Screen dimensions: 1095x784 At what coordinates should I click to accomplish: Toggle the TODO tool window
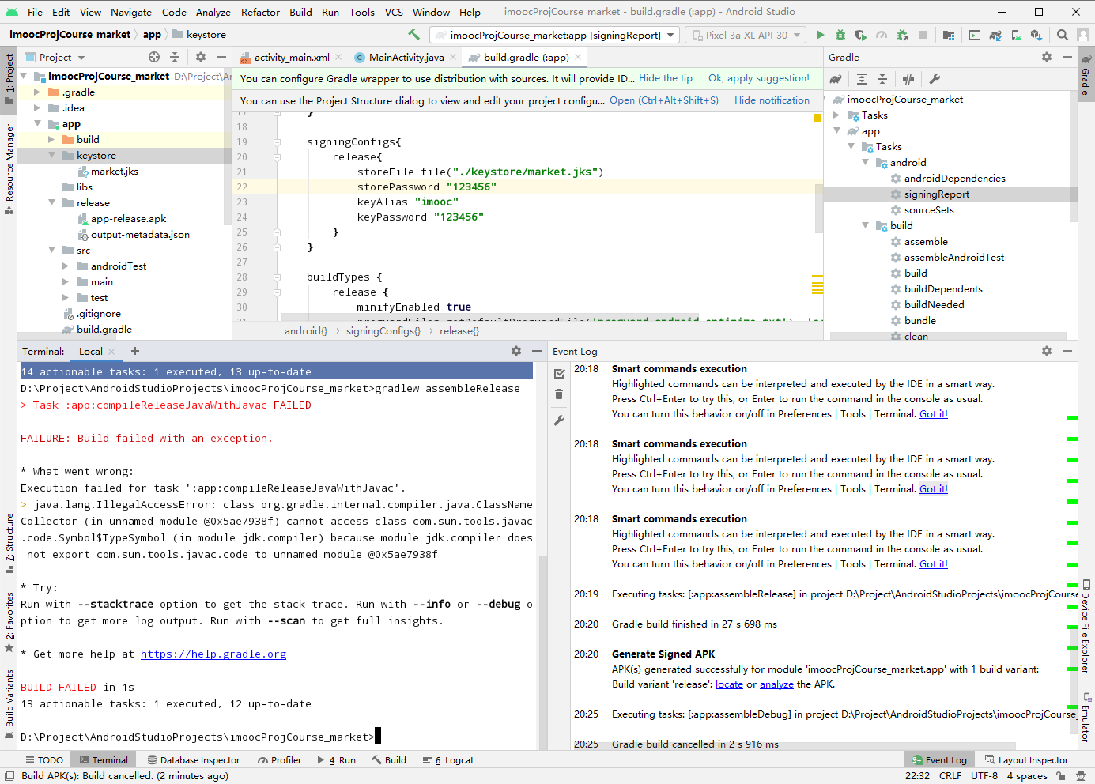(x=44, y=760)
